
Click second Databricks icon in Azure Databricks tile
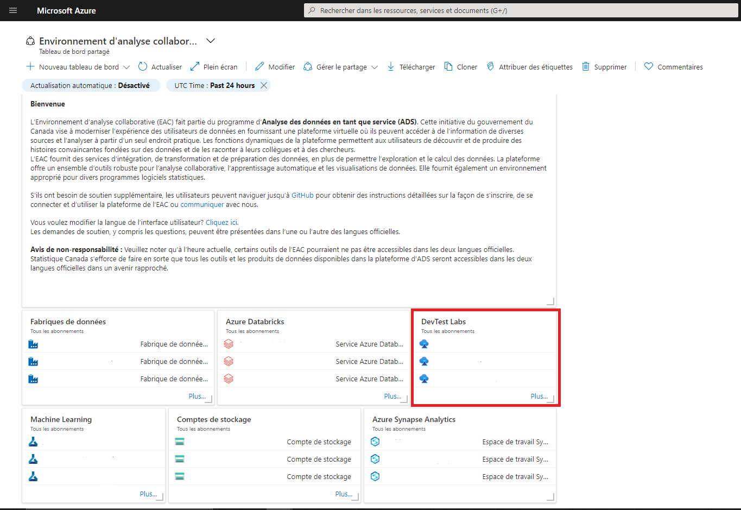229,361
